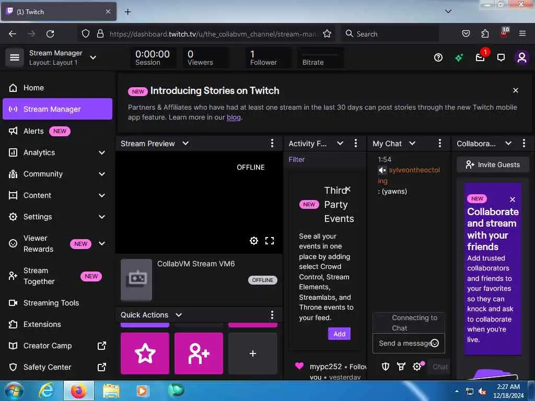Click the Invite Guests button
535x401 pixels.
[493, 164]
